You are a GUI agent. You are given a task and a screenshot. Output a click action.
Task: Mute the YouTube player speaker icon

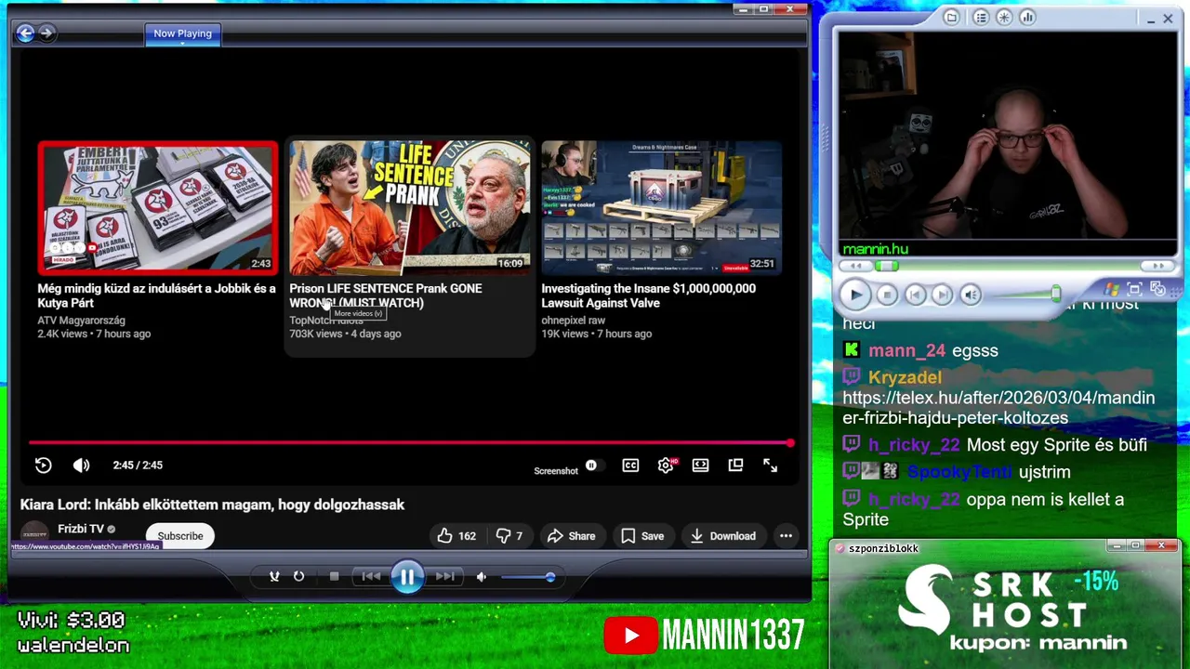(x=82, y=466)
